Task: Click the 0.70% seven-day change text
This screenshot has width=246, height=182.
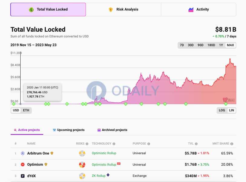Action: (x=219, y=36)
